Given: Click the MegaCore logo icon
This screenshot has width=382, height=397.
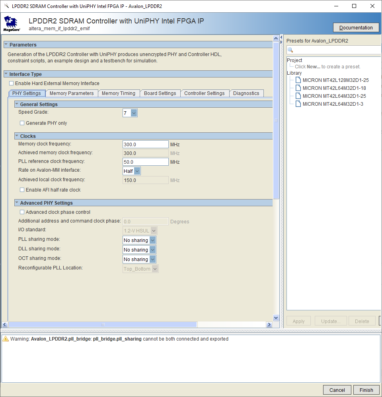Looking at the screenshot, I should tap(12, 23).
